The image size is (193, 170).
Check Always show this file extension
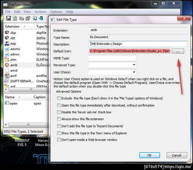click(x=59, y=119)
